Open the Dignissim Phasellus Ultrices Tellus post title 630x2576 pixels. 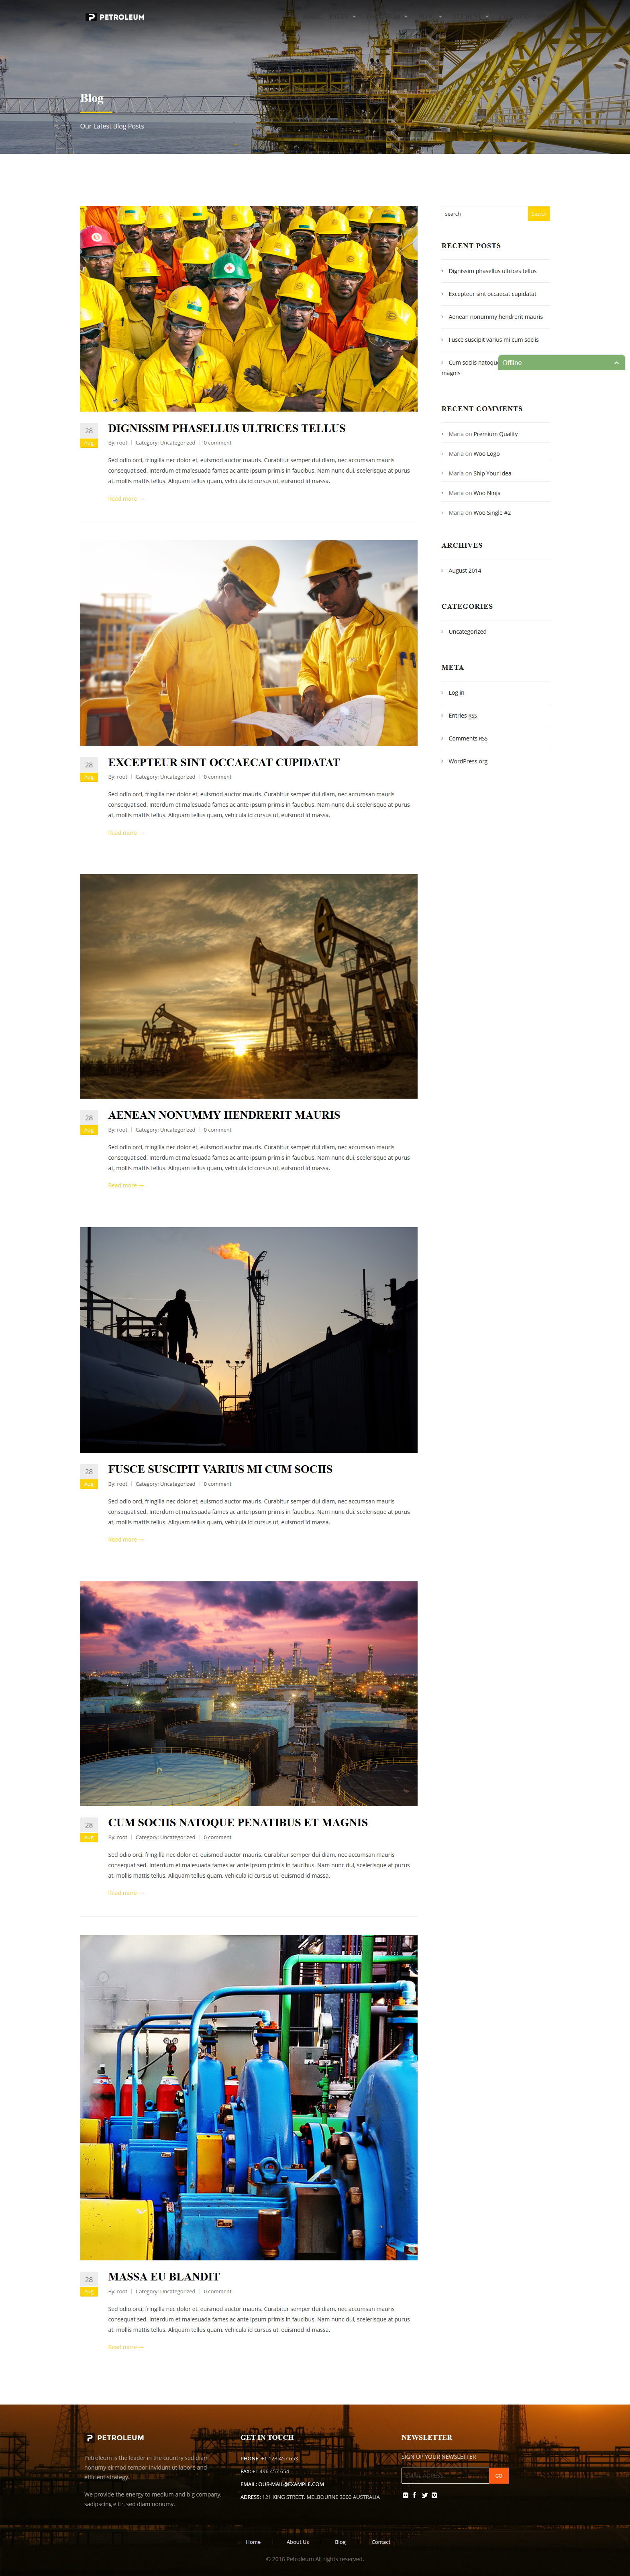point(227,428)
